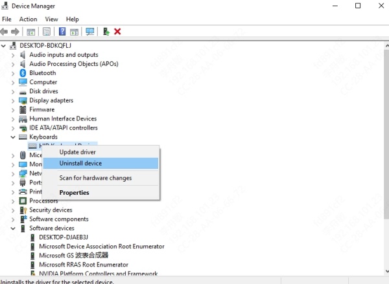This screenshot has width=389, height=284.
Task: Click the Security devices key icon
Action: click(23, 210)
